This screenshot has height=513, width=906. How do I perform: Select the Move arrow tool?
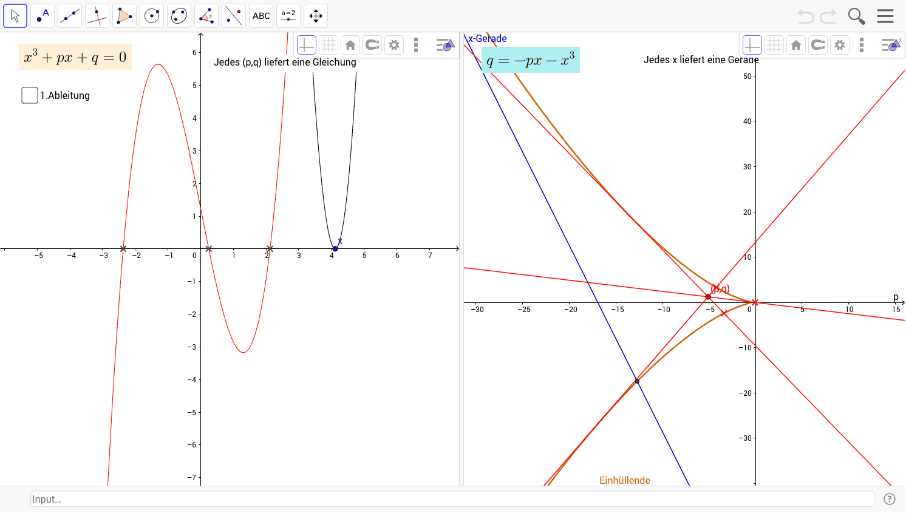[x=15, y=16]
